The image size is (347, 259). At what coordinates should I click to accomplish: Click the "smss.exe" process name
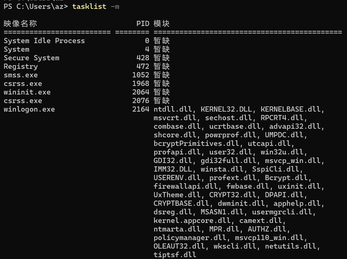pos(21,75)
